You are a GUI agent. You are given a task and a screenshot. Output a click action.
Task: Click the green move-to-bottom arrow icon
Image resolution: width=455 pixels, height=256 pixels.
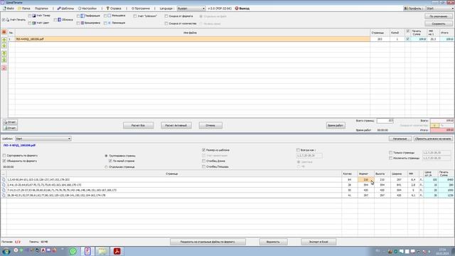[x=4, y=60]
